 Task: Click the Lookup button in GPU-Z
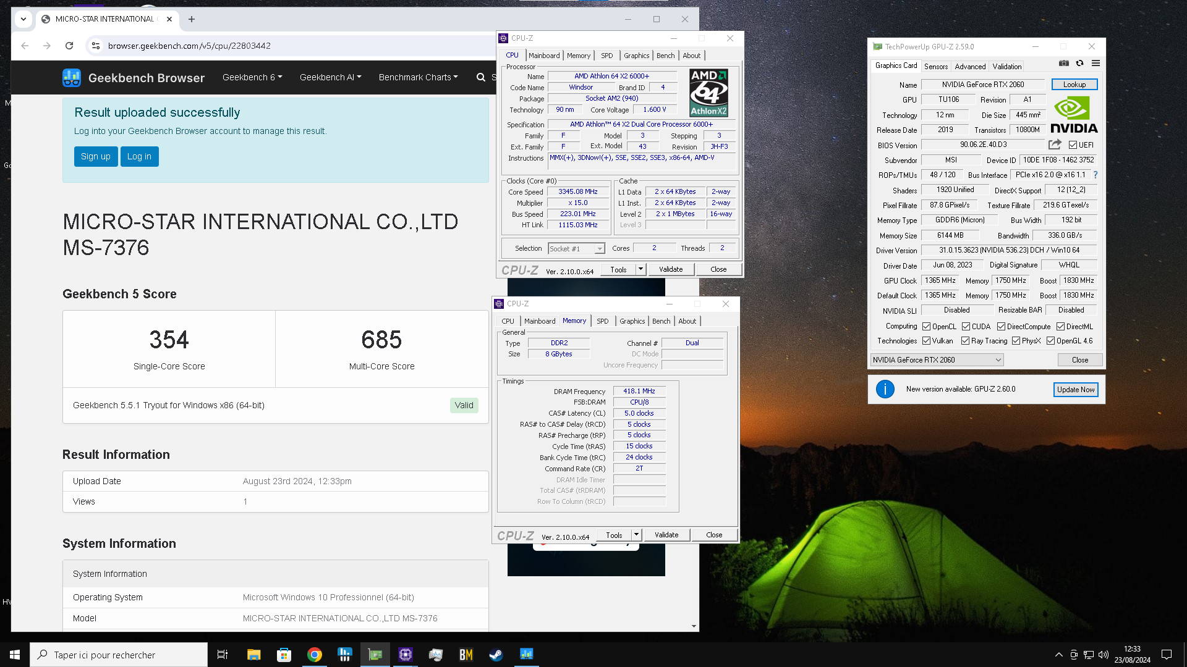pos(1074,85)
